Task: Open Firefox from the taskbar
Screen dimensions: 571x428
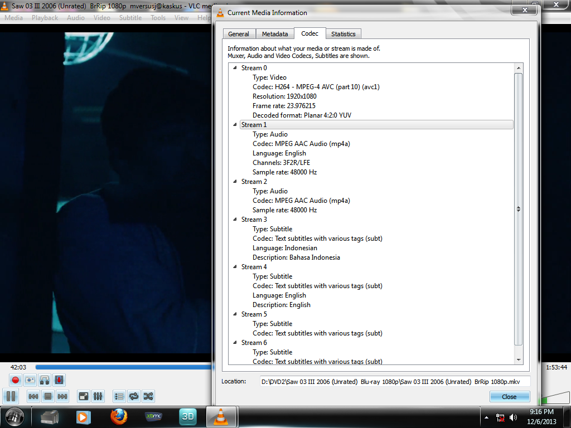Action: point(119,417)
